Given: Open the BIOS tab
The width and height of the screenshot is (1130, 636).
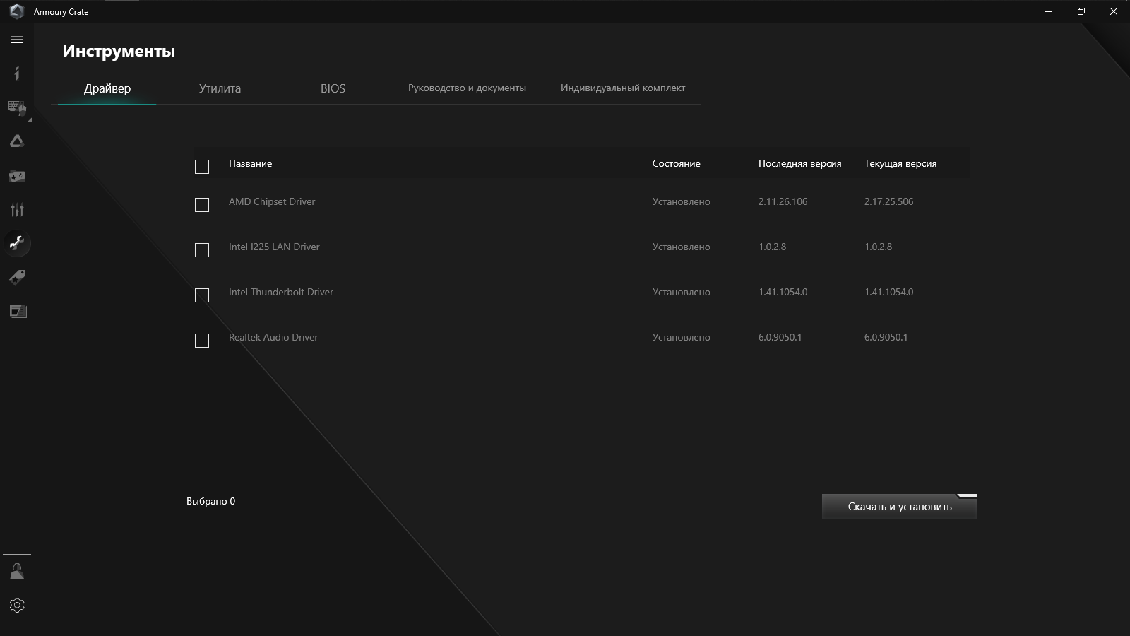Looking at the screenshot, I should point(333,88).
